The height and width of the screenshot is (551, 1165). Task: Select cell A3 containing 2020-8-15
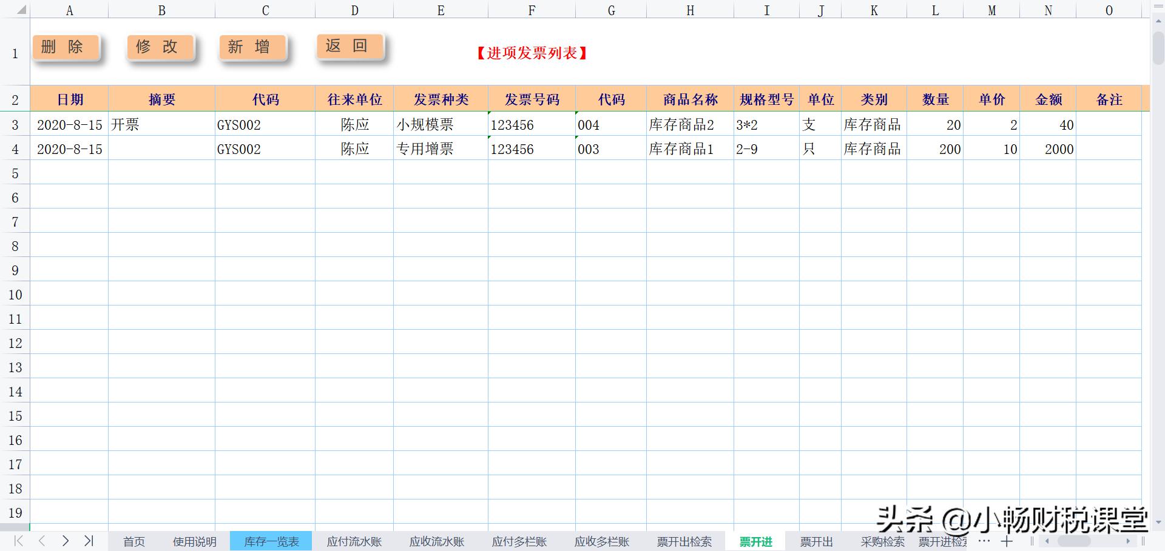tap(69, 124)
